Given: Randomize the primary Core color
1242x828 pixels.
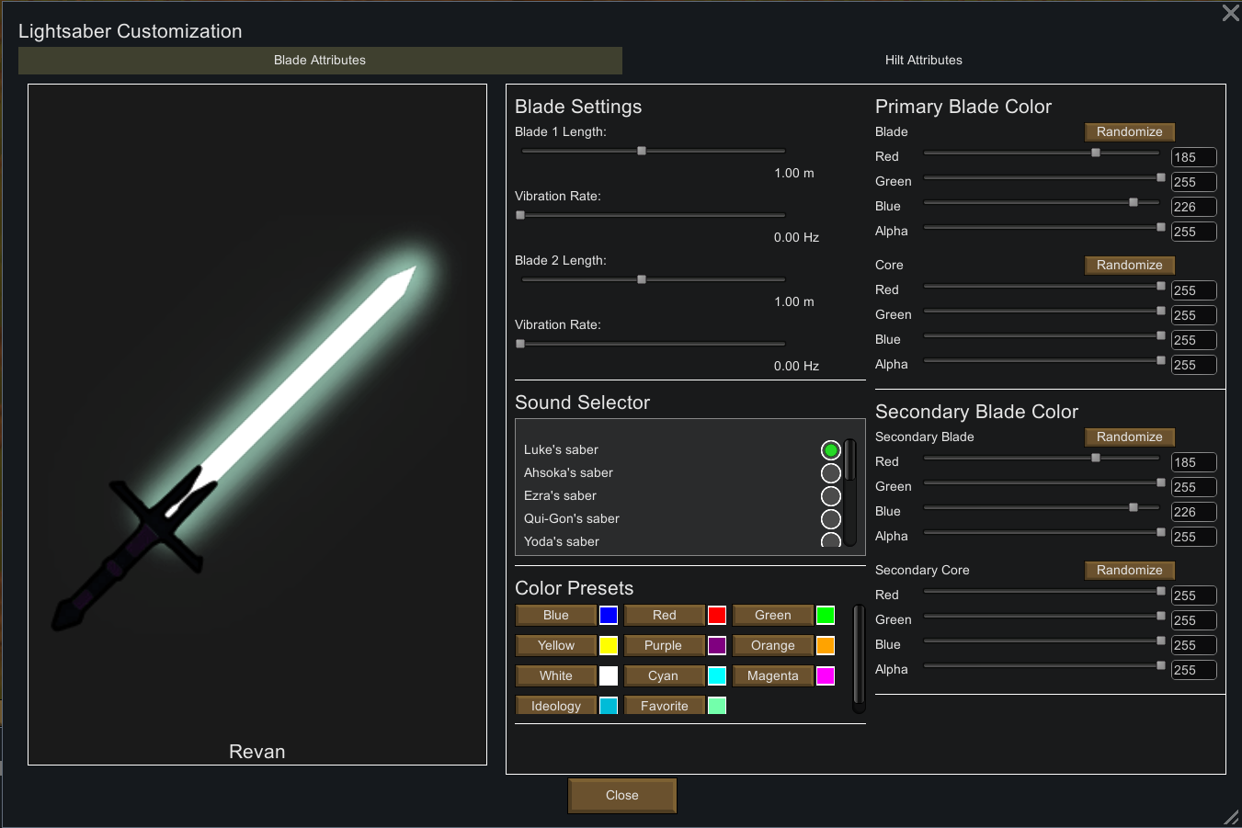Looking at the screenshot, I should click(x=1130, y=265).
